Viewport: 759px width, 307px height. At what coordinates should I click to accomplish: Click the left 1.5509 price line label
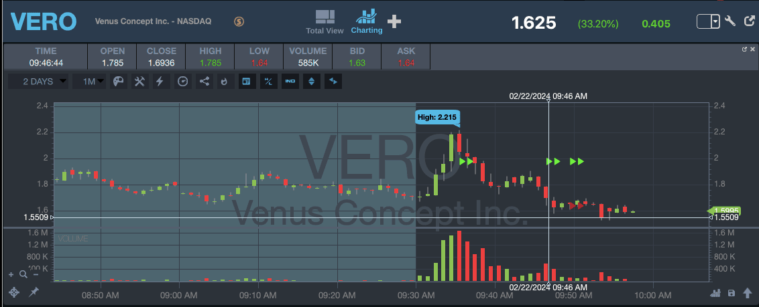tap(37, 217)
